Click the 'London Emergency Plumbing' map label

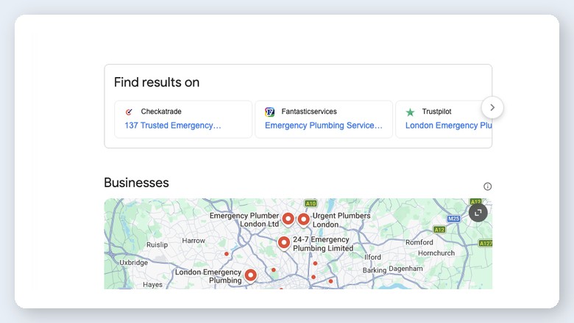pyautogui.click(x=208, y=276)
